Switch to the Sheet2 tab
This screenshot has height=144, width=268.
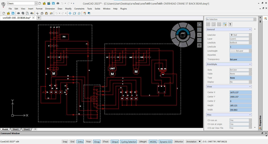click(x=27, y=129)
